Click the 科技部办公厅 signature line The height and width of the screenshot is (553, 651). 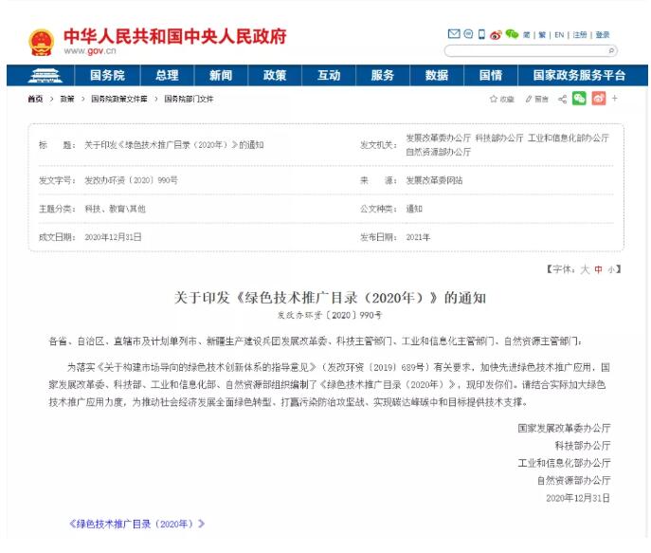(x=583, y=446)
